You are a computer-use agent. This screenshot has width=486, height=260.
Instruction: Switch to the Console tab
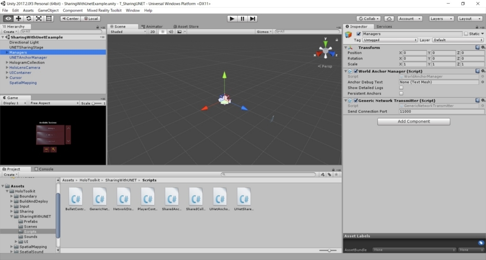click(44, 169)
